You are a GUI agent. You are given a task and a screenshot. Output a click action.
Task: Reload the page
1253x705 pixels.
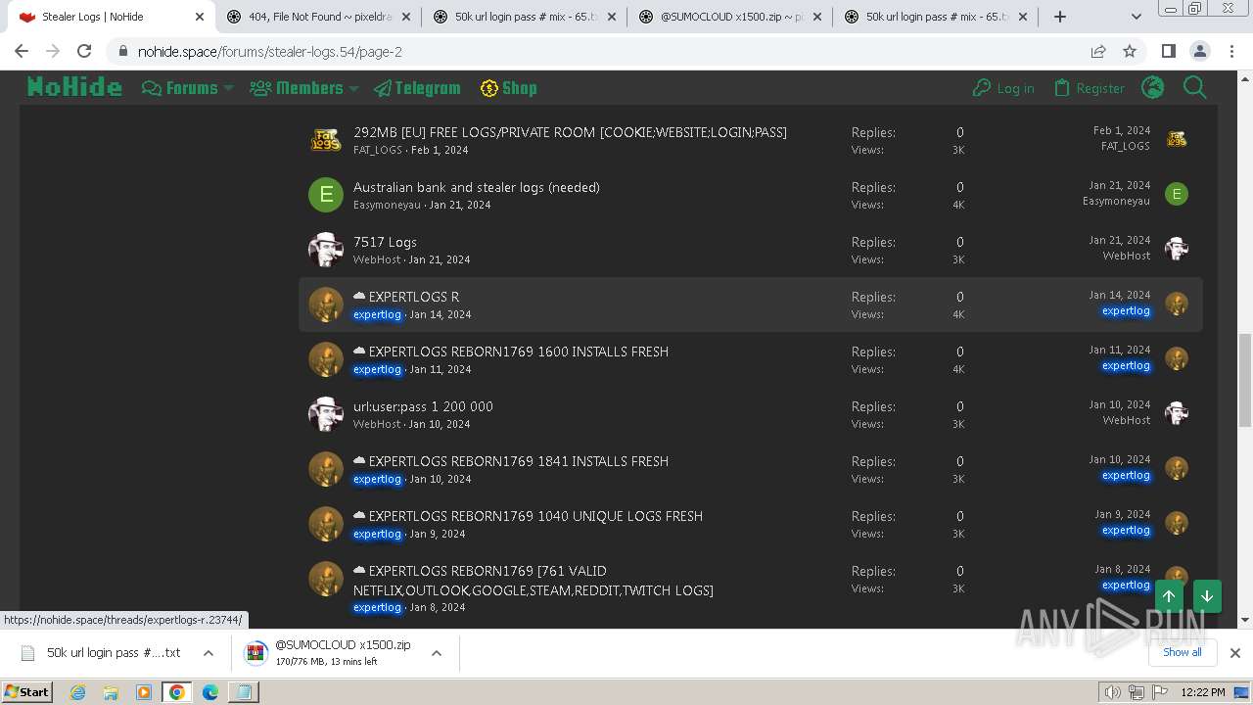coord(84,51)
